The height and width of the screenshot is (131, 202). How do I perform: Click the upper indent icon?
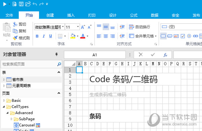tap(122, 27)
